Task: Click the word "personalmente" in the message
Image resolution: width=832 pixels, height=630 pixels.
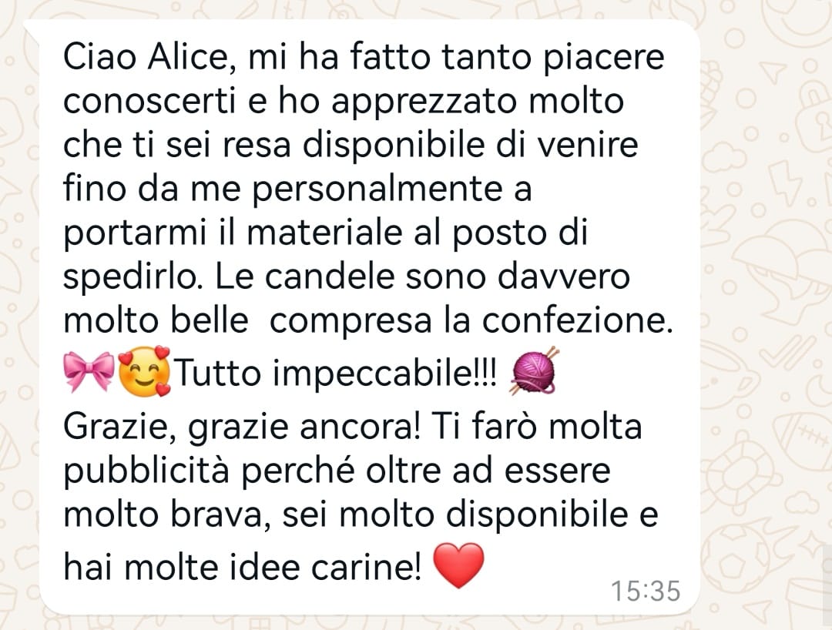Action: [377, 189]
